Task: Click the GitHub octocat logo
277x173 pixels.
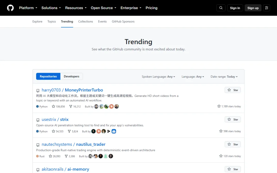Action: (10, 8)
